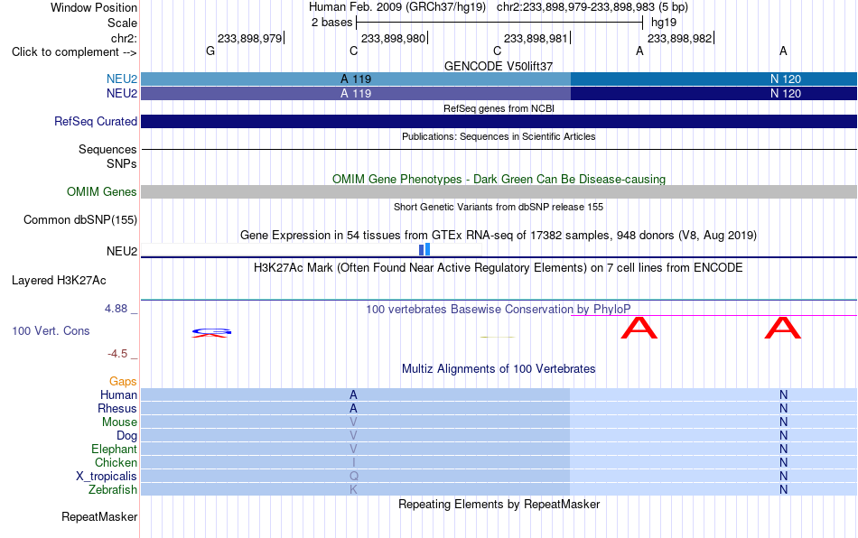Click the Window Position label

point(94,7)
